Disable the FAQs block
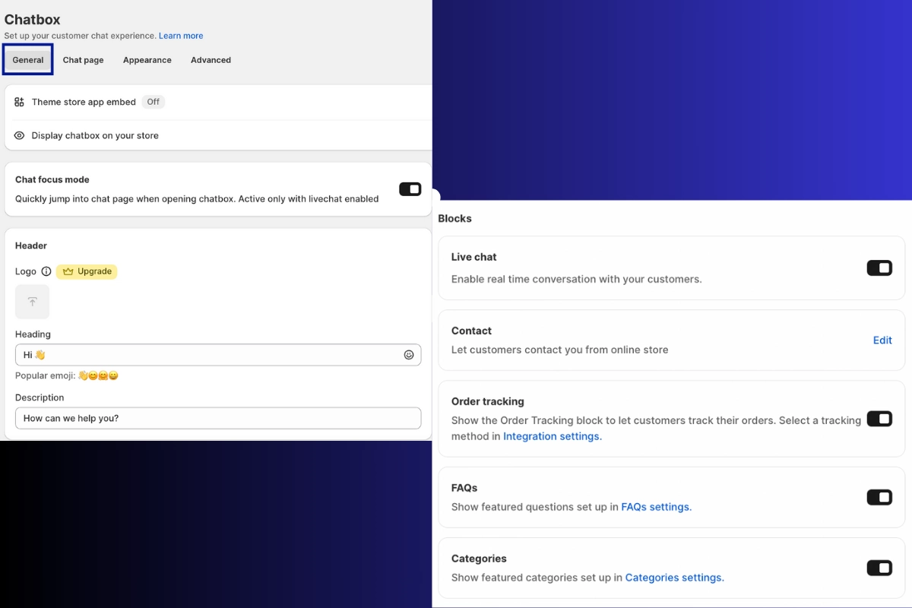 coord(879,497)
